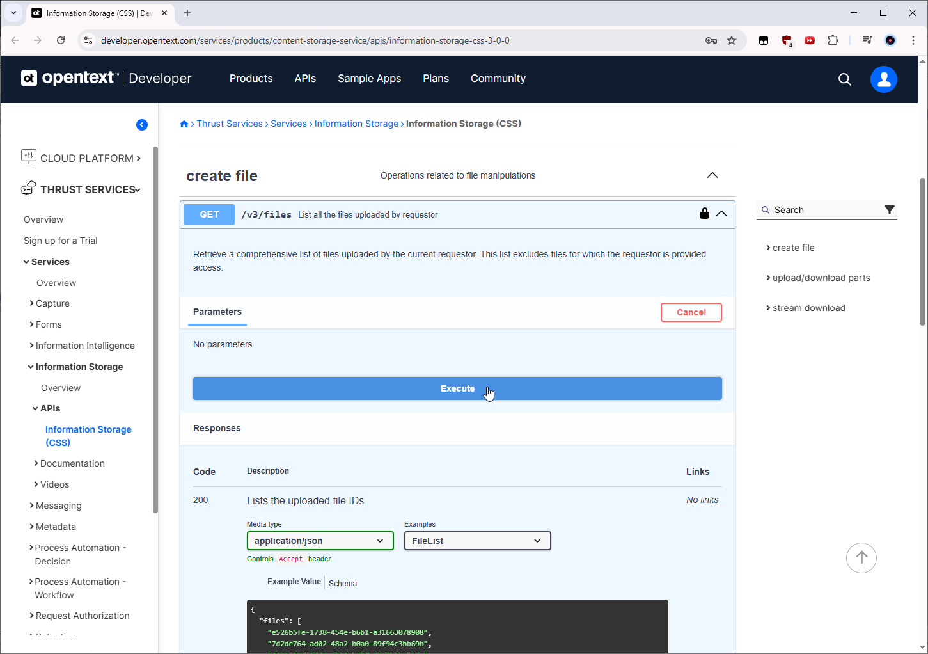Open the media control icon in toolbar
This screenshot has height=654, width=928.
point(867,40)
